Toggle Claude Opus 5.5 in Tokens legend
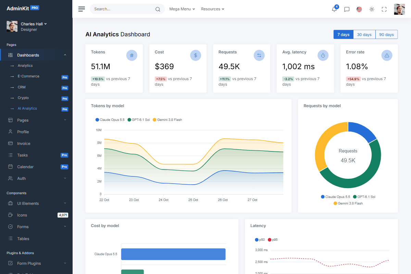411x274 pixels. click(110, 120)
